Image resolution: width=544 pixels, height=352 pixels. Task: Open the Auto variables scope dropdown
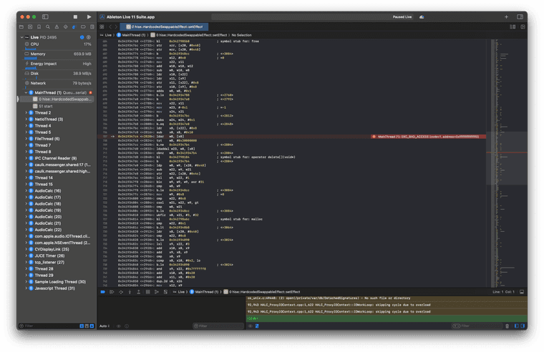coord(105,326)
